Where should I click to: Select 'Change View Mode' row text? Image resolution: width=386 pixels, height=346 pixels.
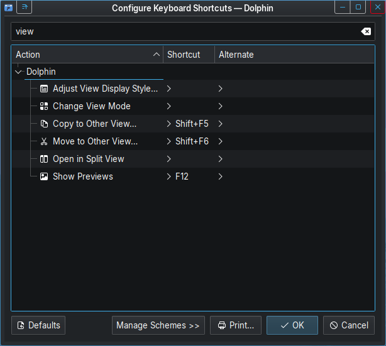92,106
